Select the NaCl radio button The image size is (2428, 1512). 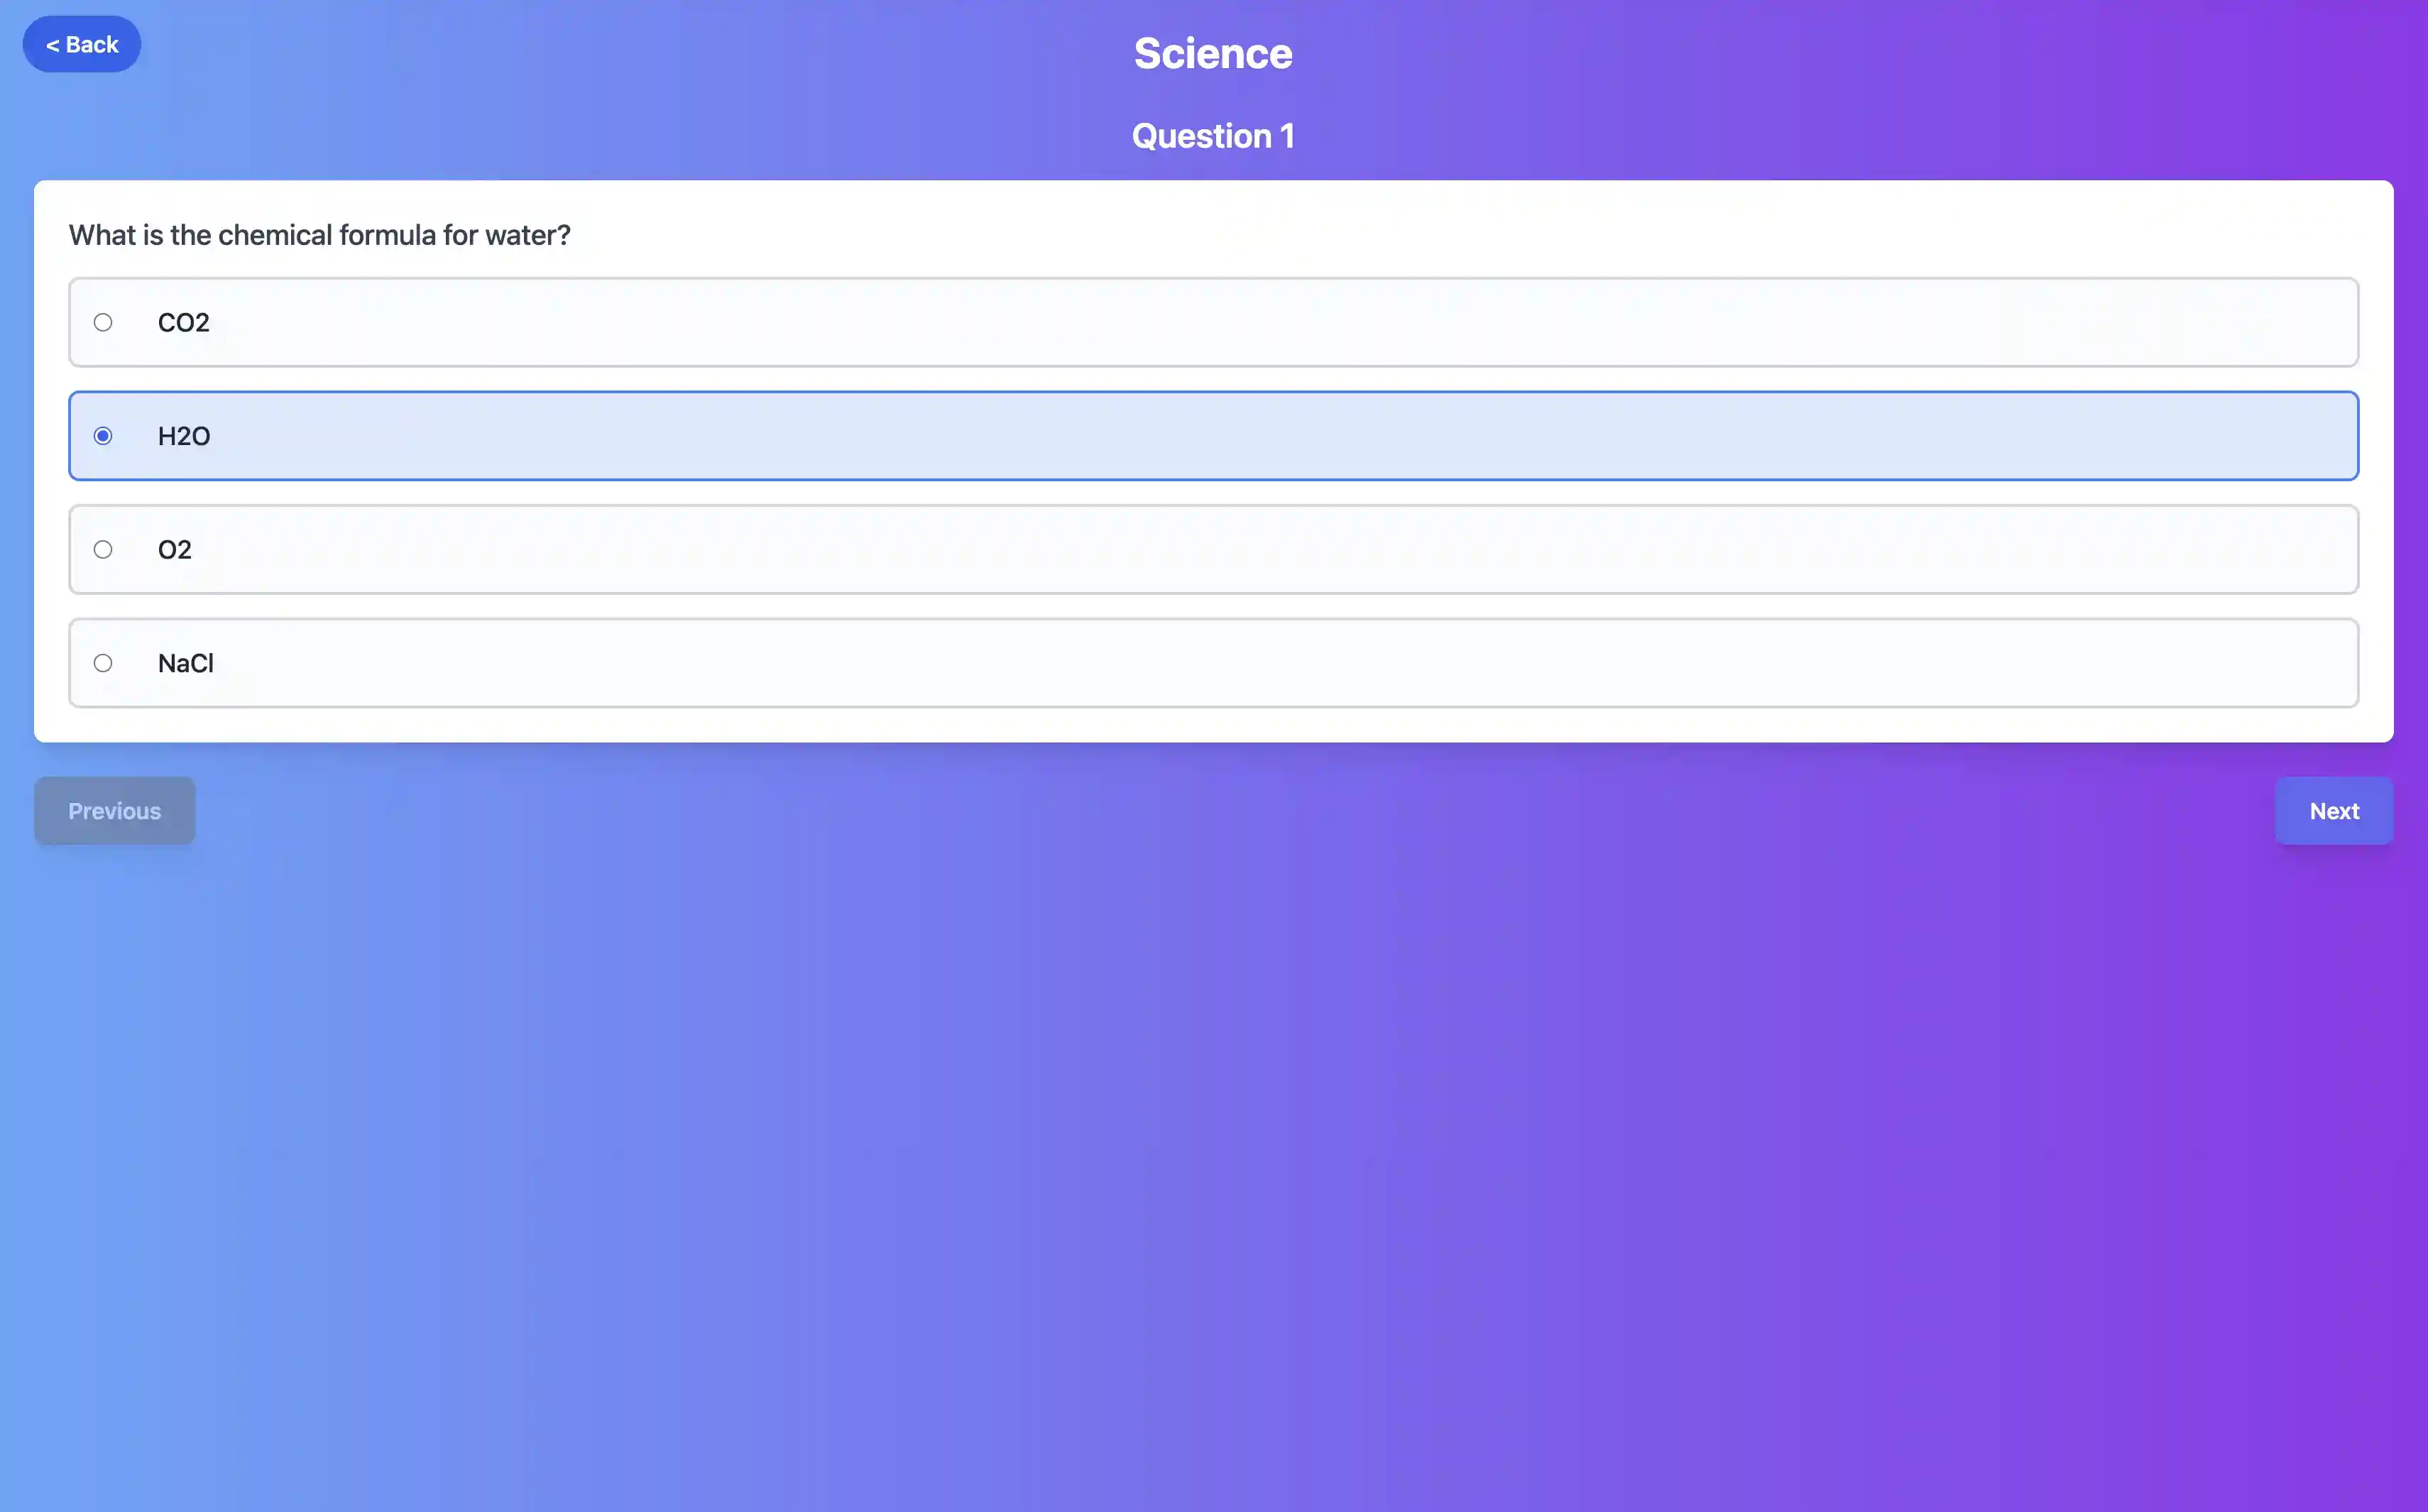click(104, 663)
